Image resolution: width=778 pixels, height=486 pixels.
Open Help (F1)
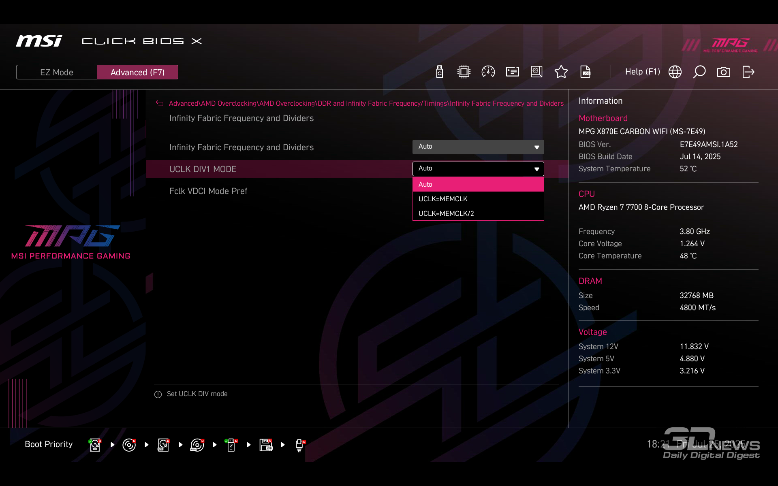pos(643,72)
